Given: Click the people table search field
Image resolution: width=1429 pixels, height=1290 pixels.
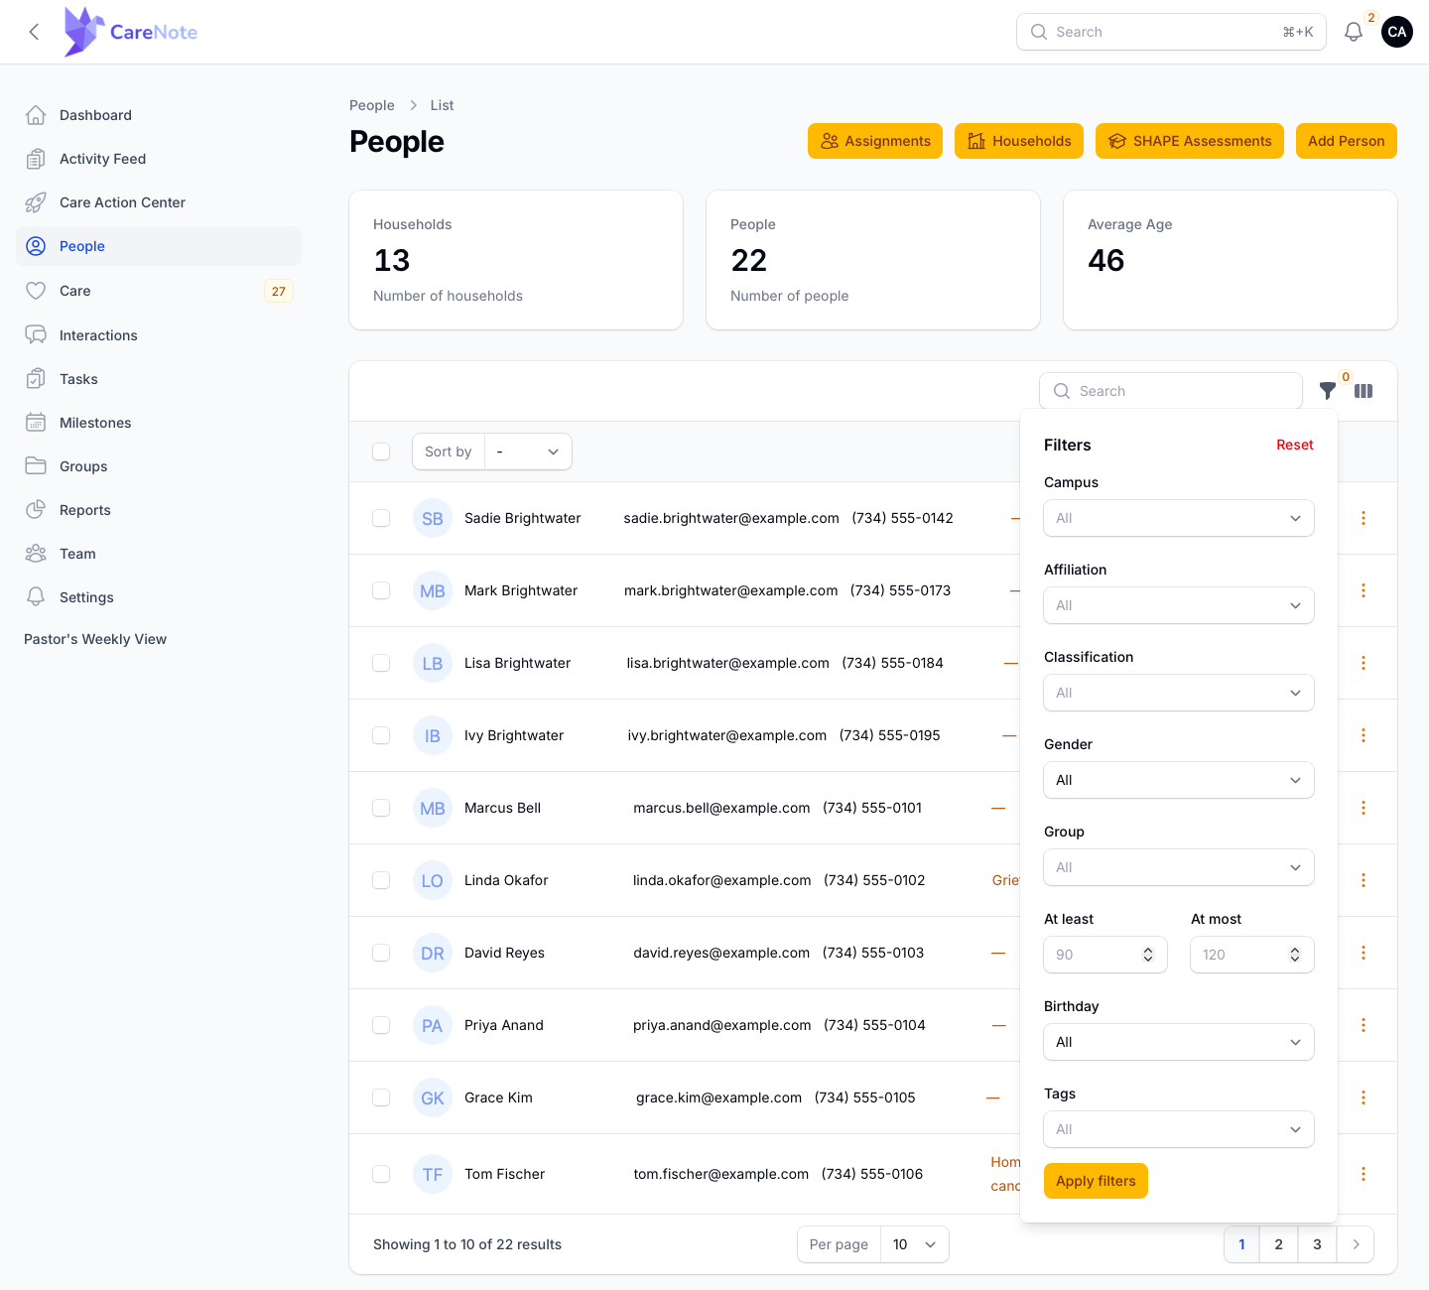Looking at the screenshot, I should click(x=1171, y=391).
